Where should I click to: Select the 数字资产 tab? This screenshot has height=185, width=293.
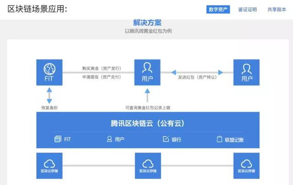pos(218,9)
